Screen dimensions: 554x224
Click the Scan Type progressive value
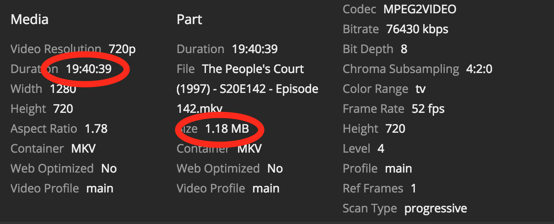click(x=436, y=208)
